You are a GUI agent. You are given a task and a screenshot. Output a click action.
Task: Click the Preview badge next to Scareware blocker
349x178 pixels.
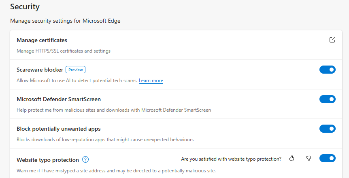pos(75,70)
